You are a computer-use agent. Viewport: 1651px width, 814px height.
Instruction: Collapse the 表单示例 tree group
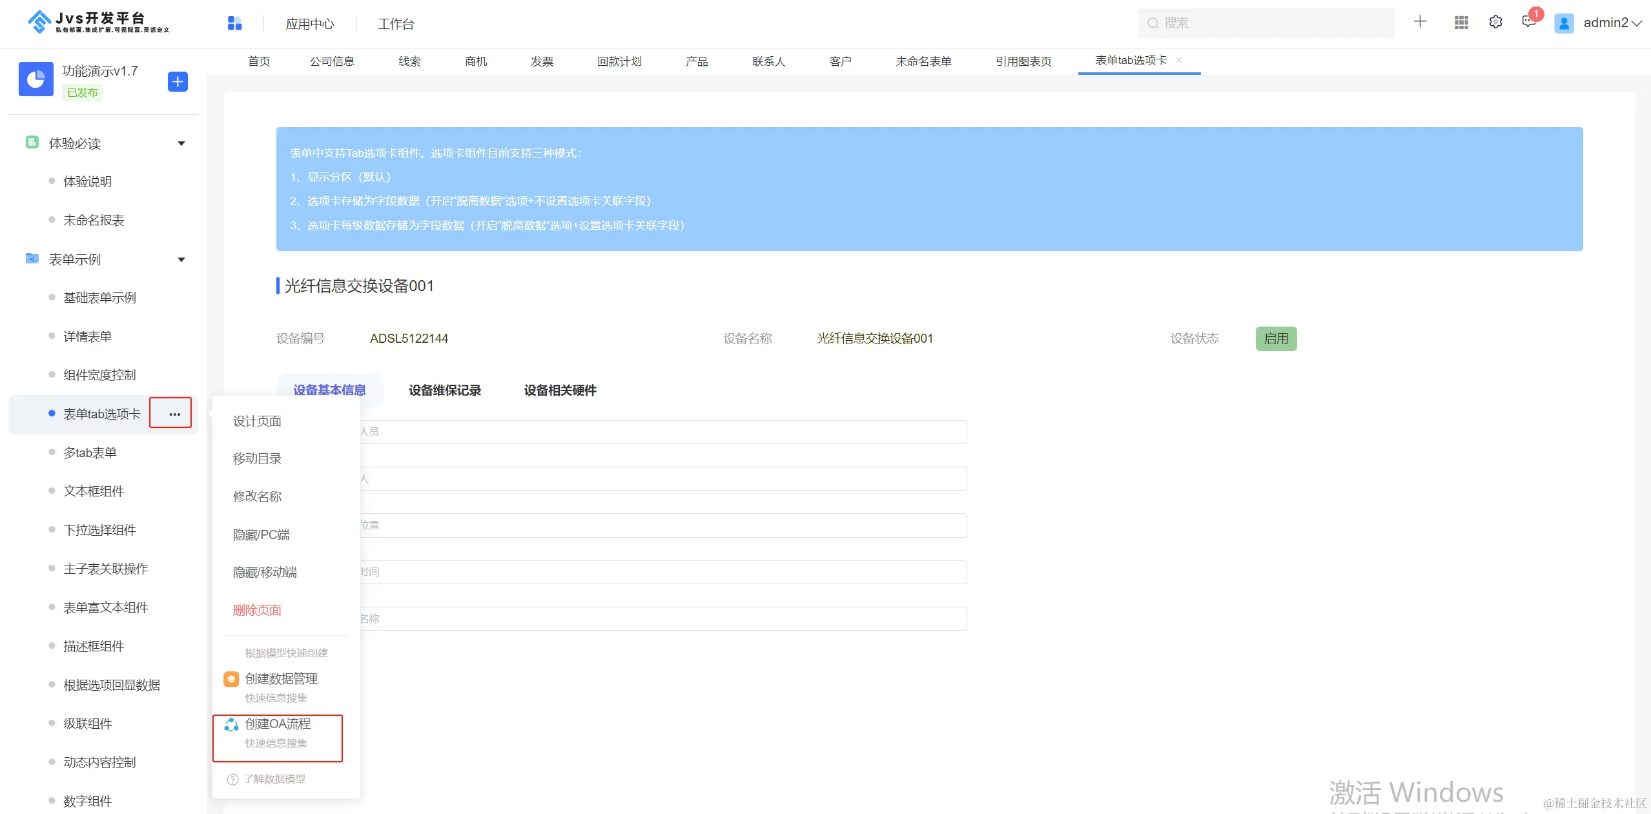[181, 259]
